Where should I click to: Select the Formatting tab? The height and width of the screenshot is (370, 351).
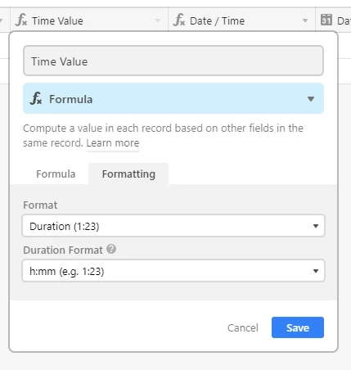pos(128,174)
